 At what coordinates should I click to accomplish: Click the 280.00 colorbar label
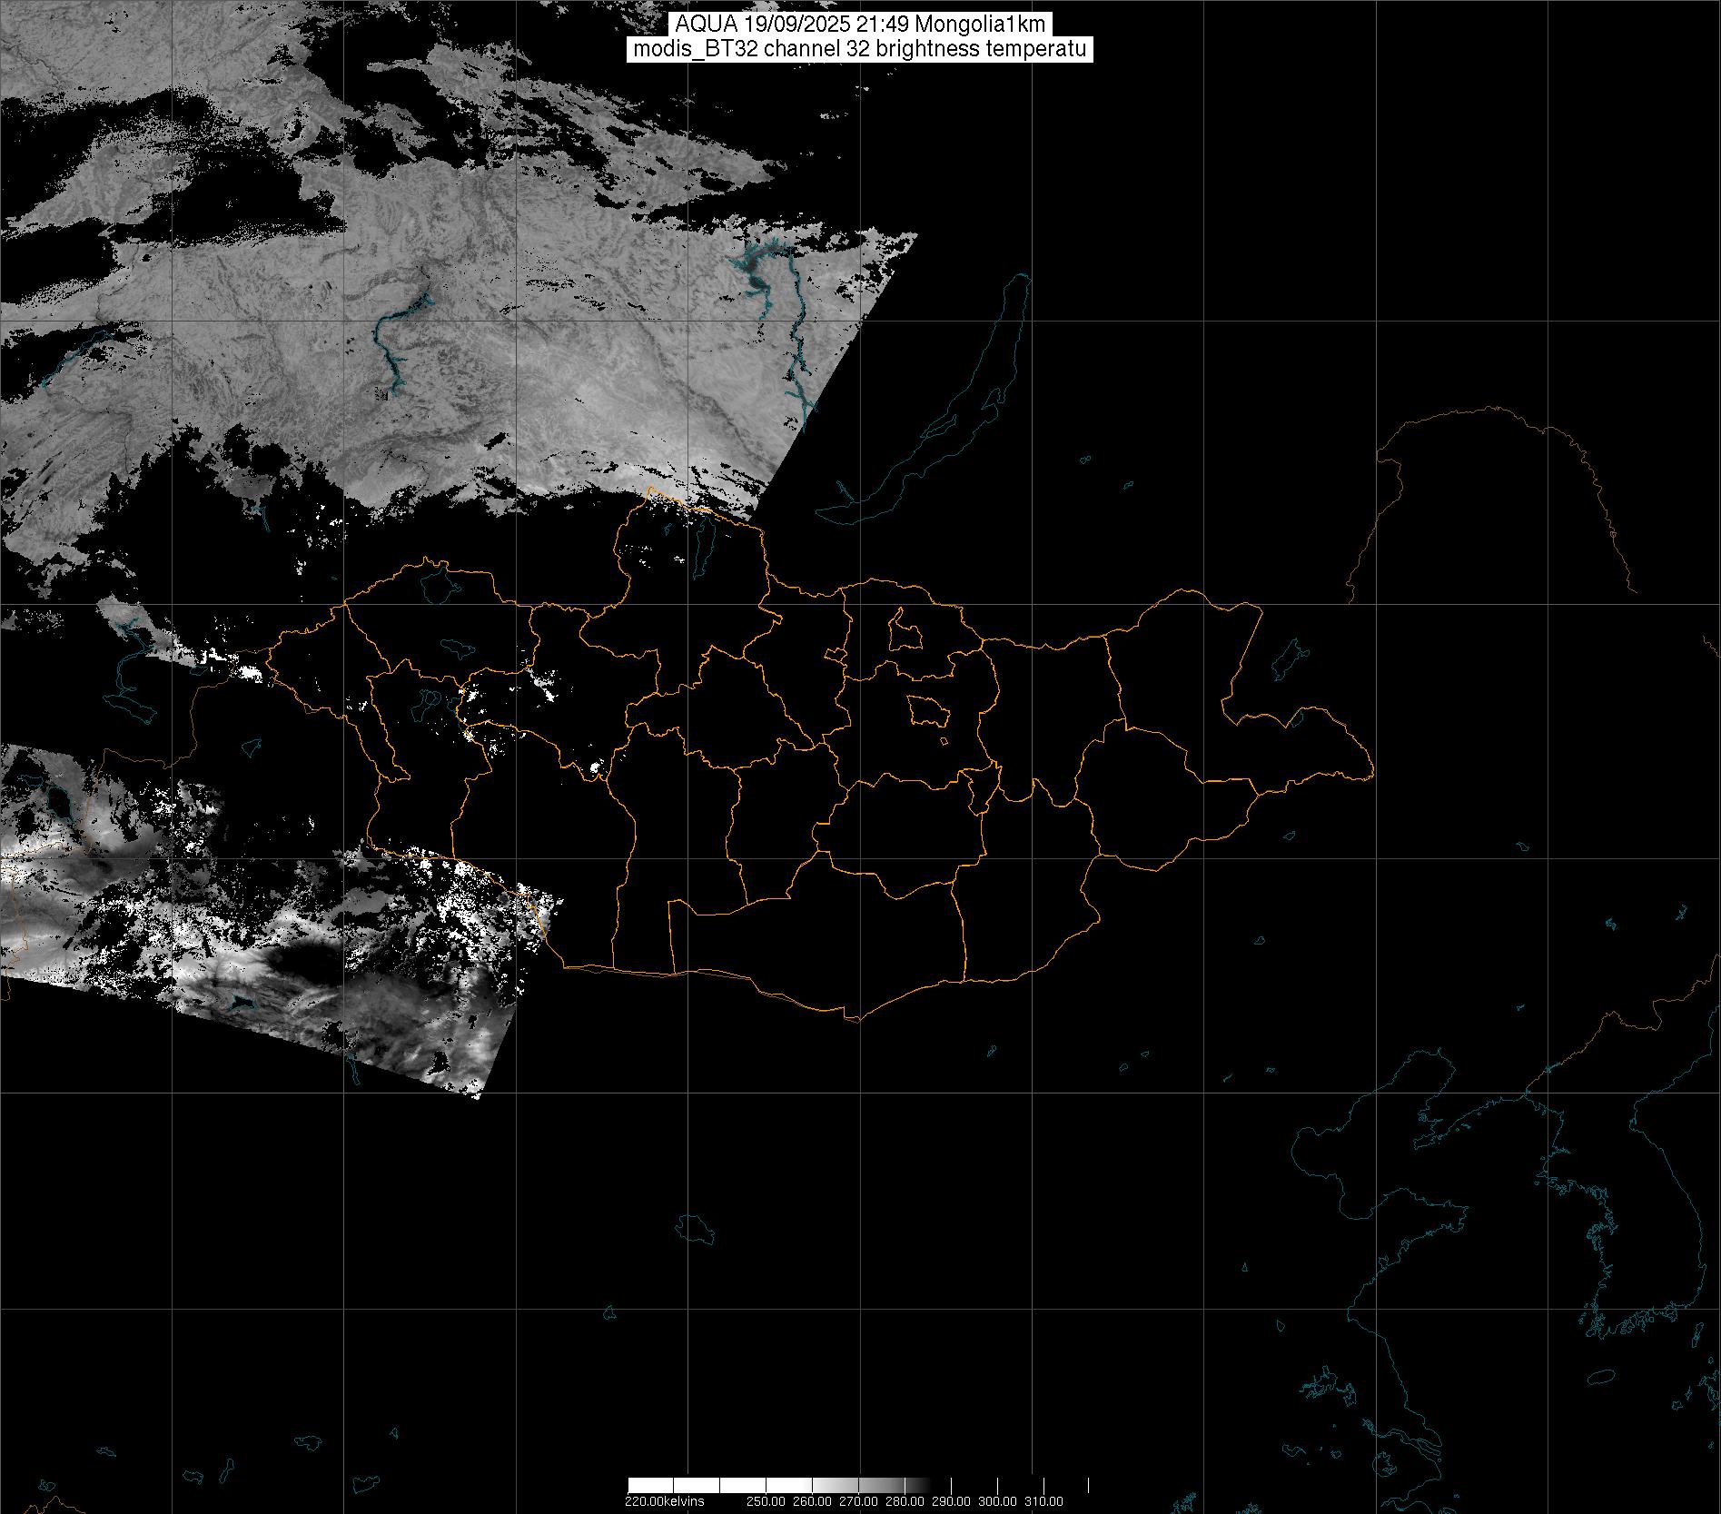click(905, 1501)
